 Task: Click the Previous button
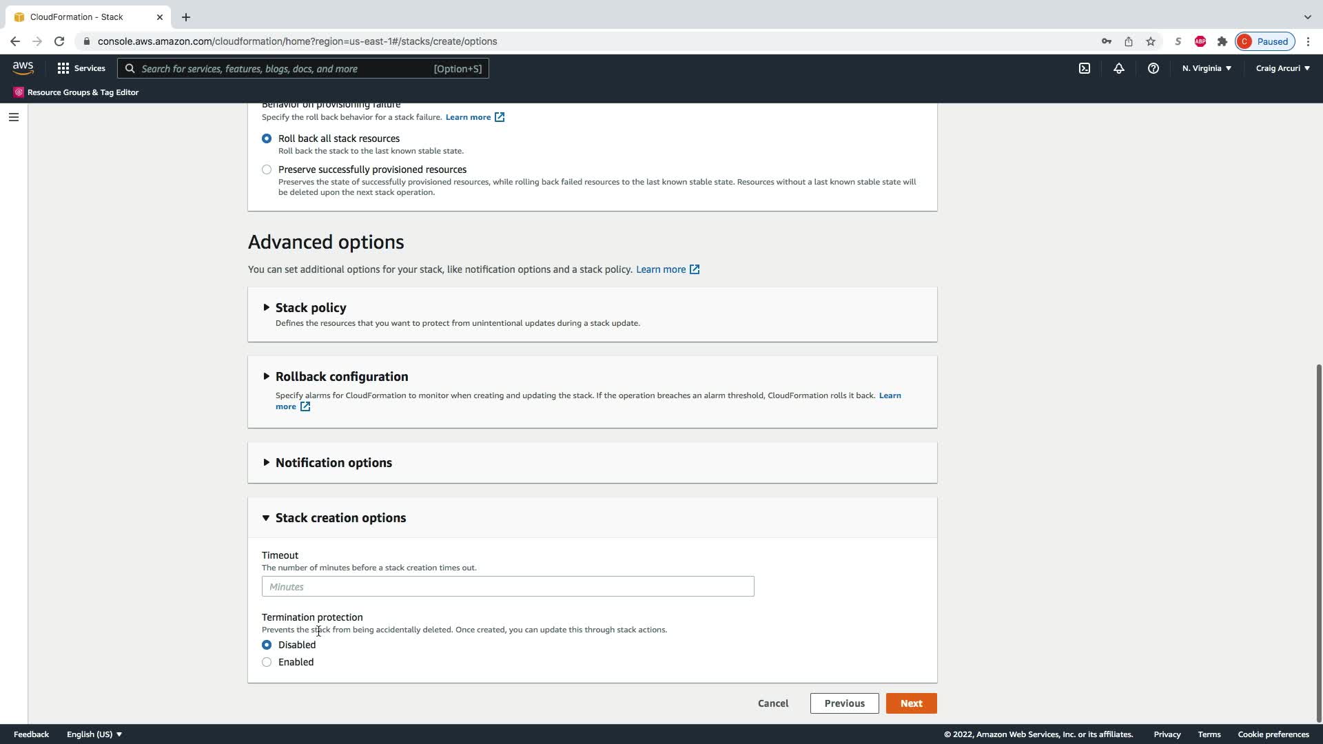844,703
